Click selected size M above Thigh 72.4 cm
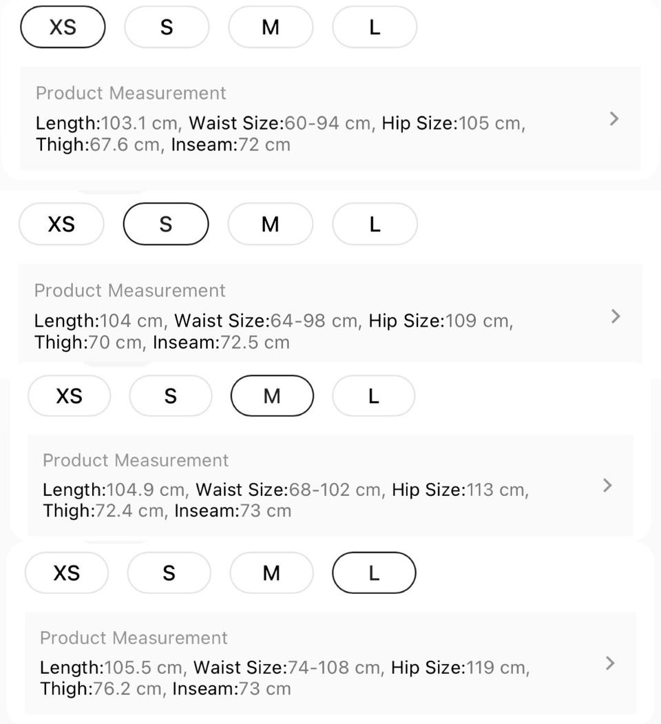The height and width of the screenshot is (724, 661). pos(272,396)
